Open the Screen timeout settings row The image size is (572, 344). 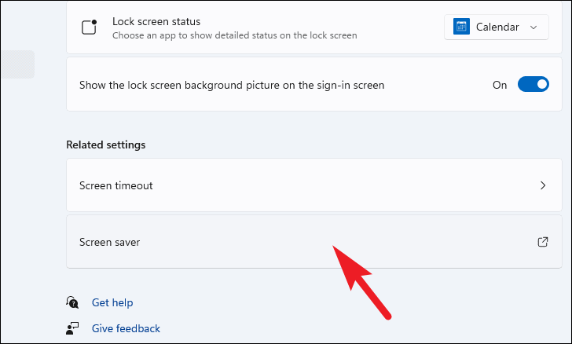(313, 185)
